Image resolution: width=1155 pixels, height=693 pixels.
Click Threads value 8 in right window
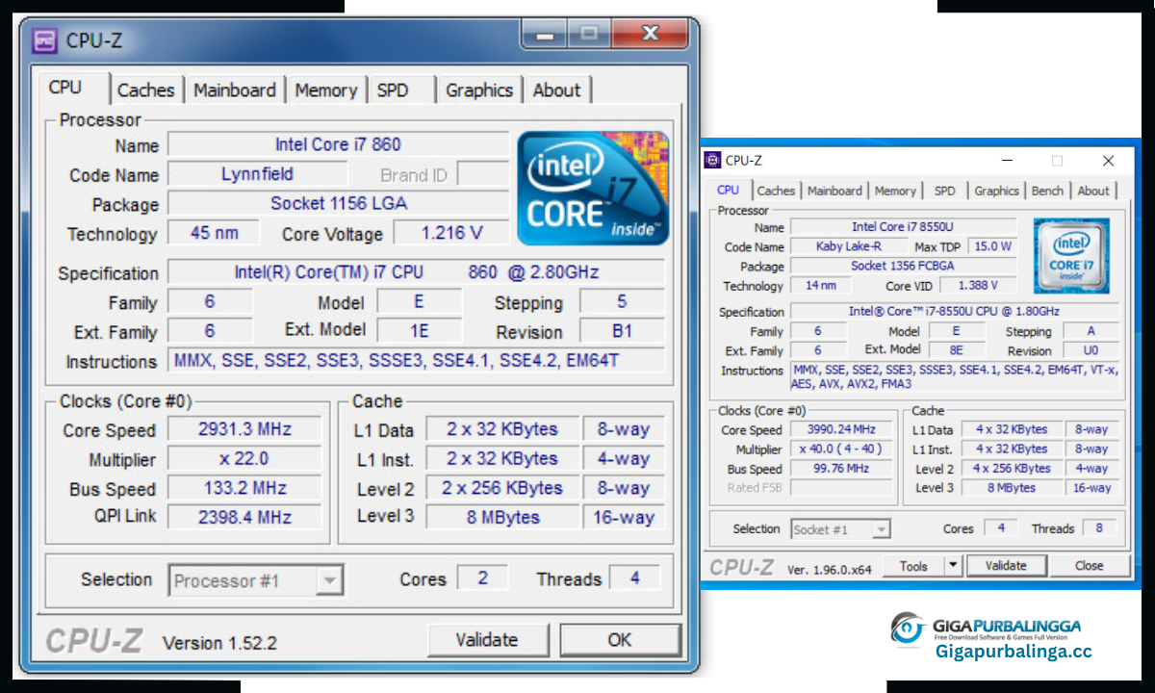[1098, 528]
